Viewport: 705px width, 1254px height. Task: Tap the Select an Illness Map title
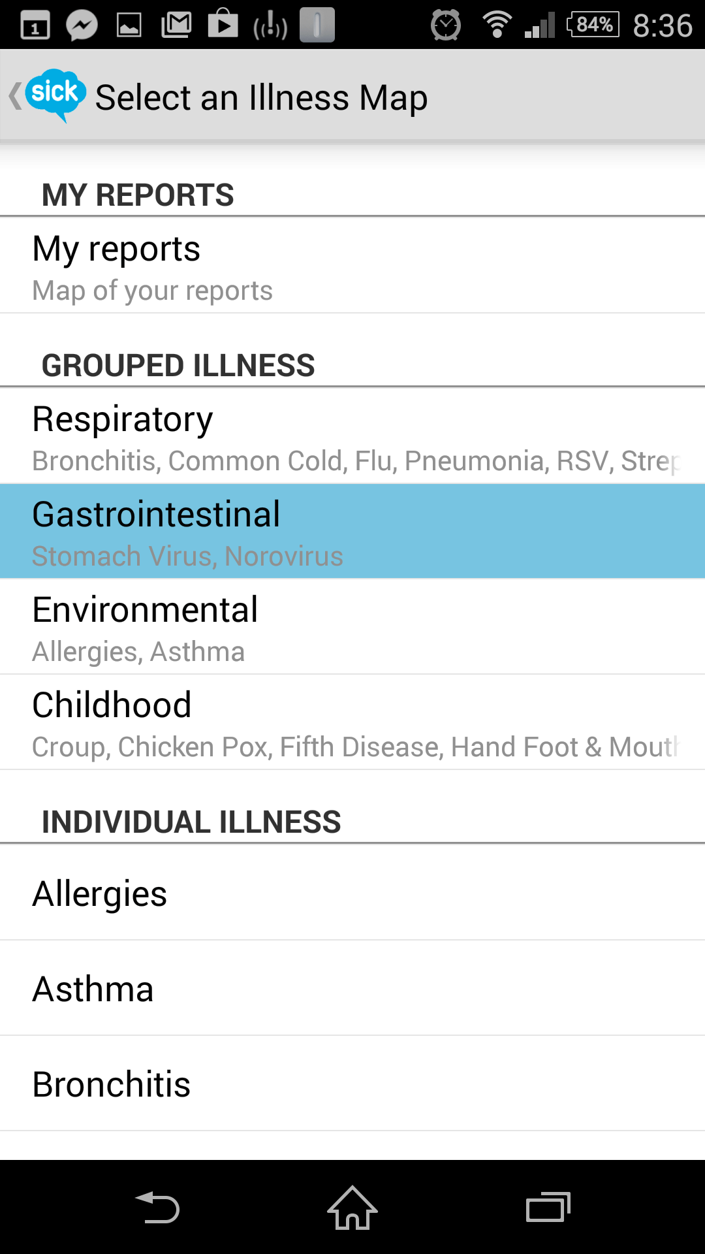click(x=261, y=98)
